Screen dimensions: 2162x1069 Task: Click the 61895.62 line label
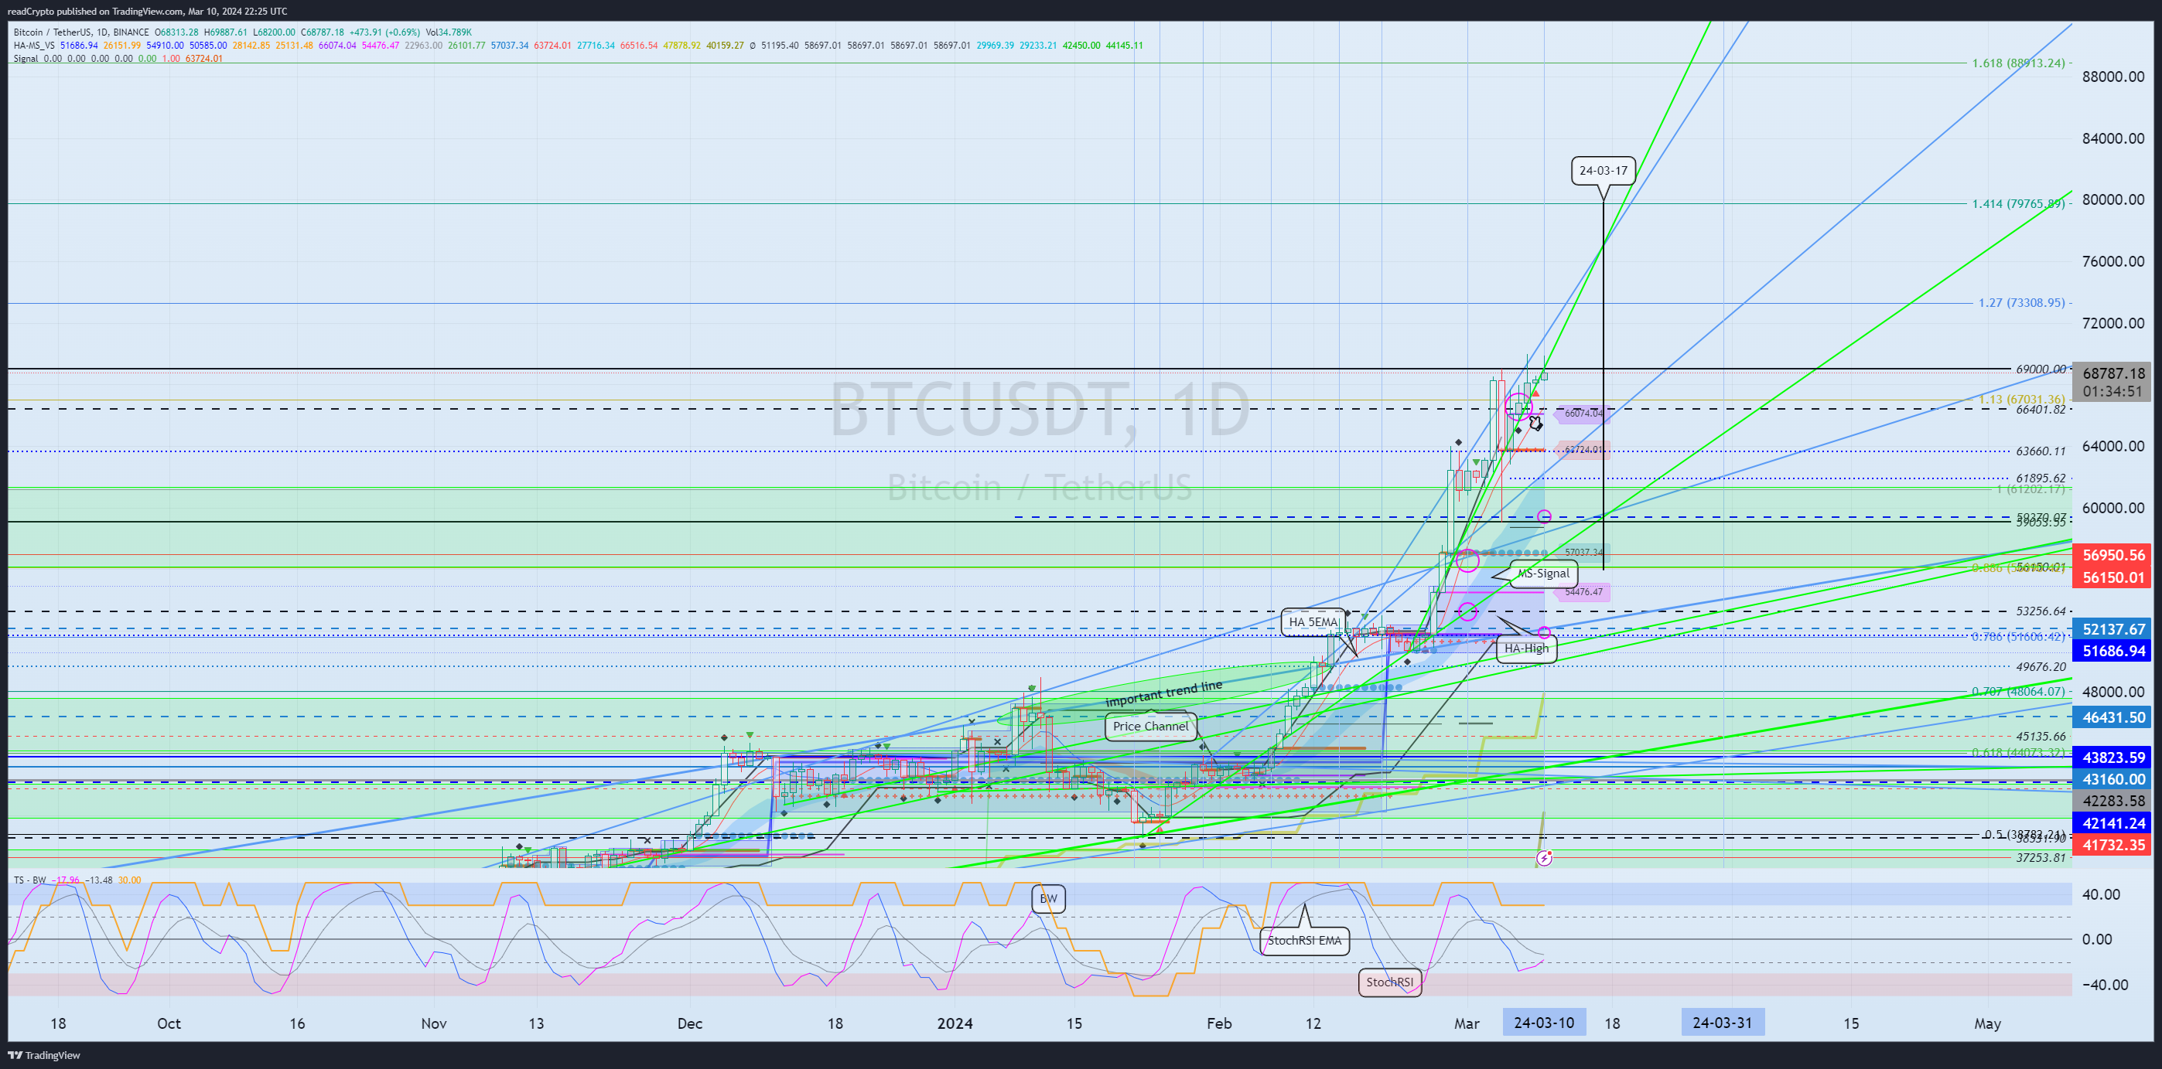coord(2041,478)
